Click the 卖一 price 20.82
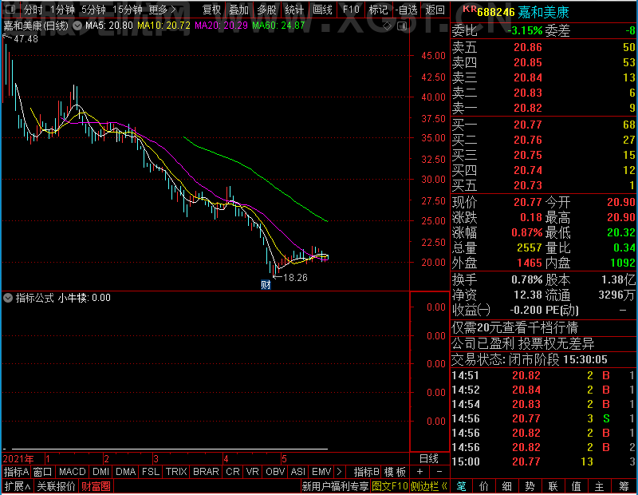 pyautogui.click(x=528, y=108)
